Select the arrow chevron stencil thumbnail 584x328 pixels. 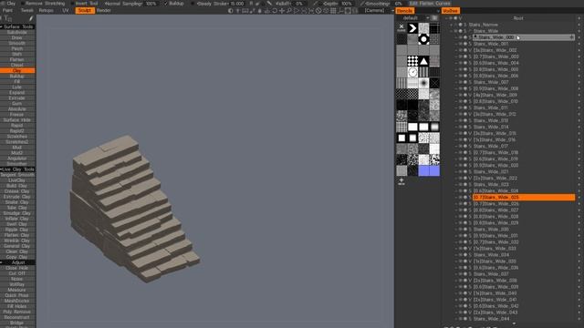[412, 28]
